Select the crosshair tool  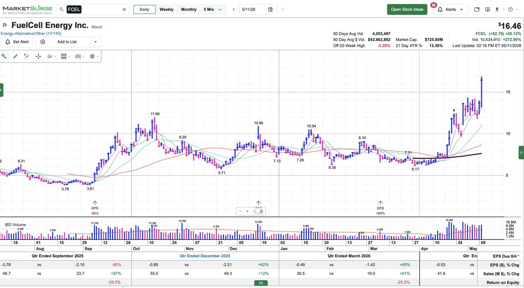pyautogui.click(x=38, y=56)
